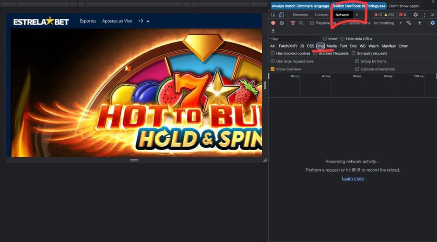Select the Network tab

(x=342, y=15)
